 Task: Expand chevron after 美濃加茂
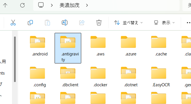click(87, 5)
